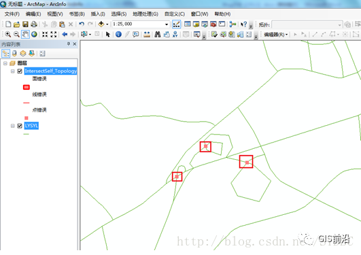Open the Catalog window icon
The height and width of the screenshot is (255, 361).
tap(196, 24)
